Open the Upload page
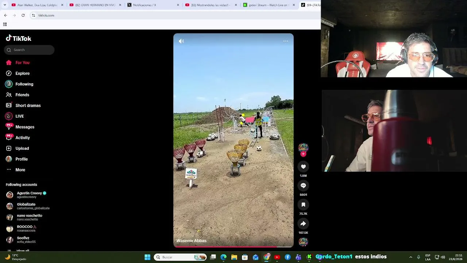The image size is (467, 263). (x=22, y=148)
